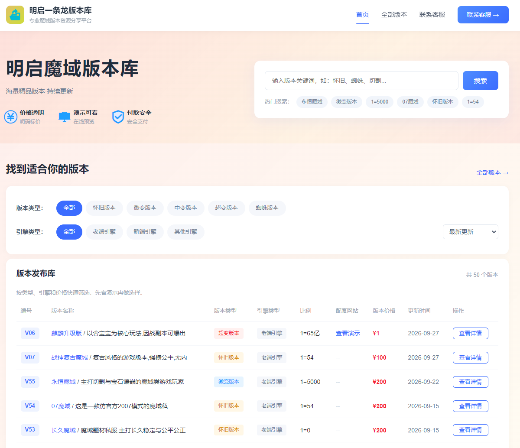The width and height of the screenshot is (520, 448).
Task: Open the 长久魔域 version link
Action: [x=64, y=430]
